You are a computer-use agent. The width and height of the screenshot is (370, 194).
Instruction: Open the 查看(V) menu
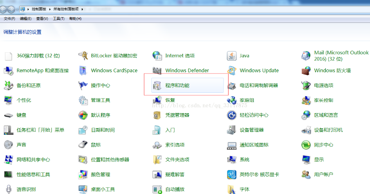click(x=42, y=19)
